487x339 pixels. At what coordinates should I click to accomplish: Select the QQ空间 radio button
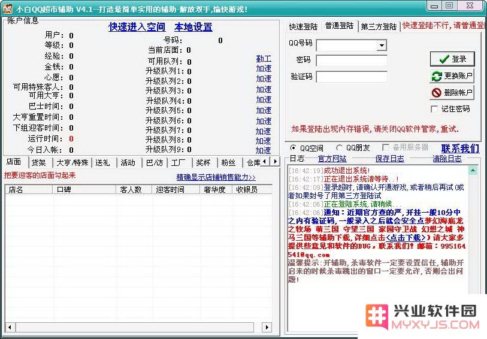(292, 148)
